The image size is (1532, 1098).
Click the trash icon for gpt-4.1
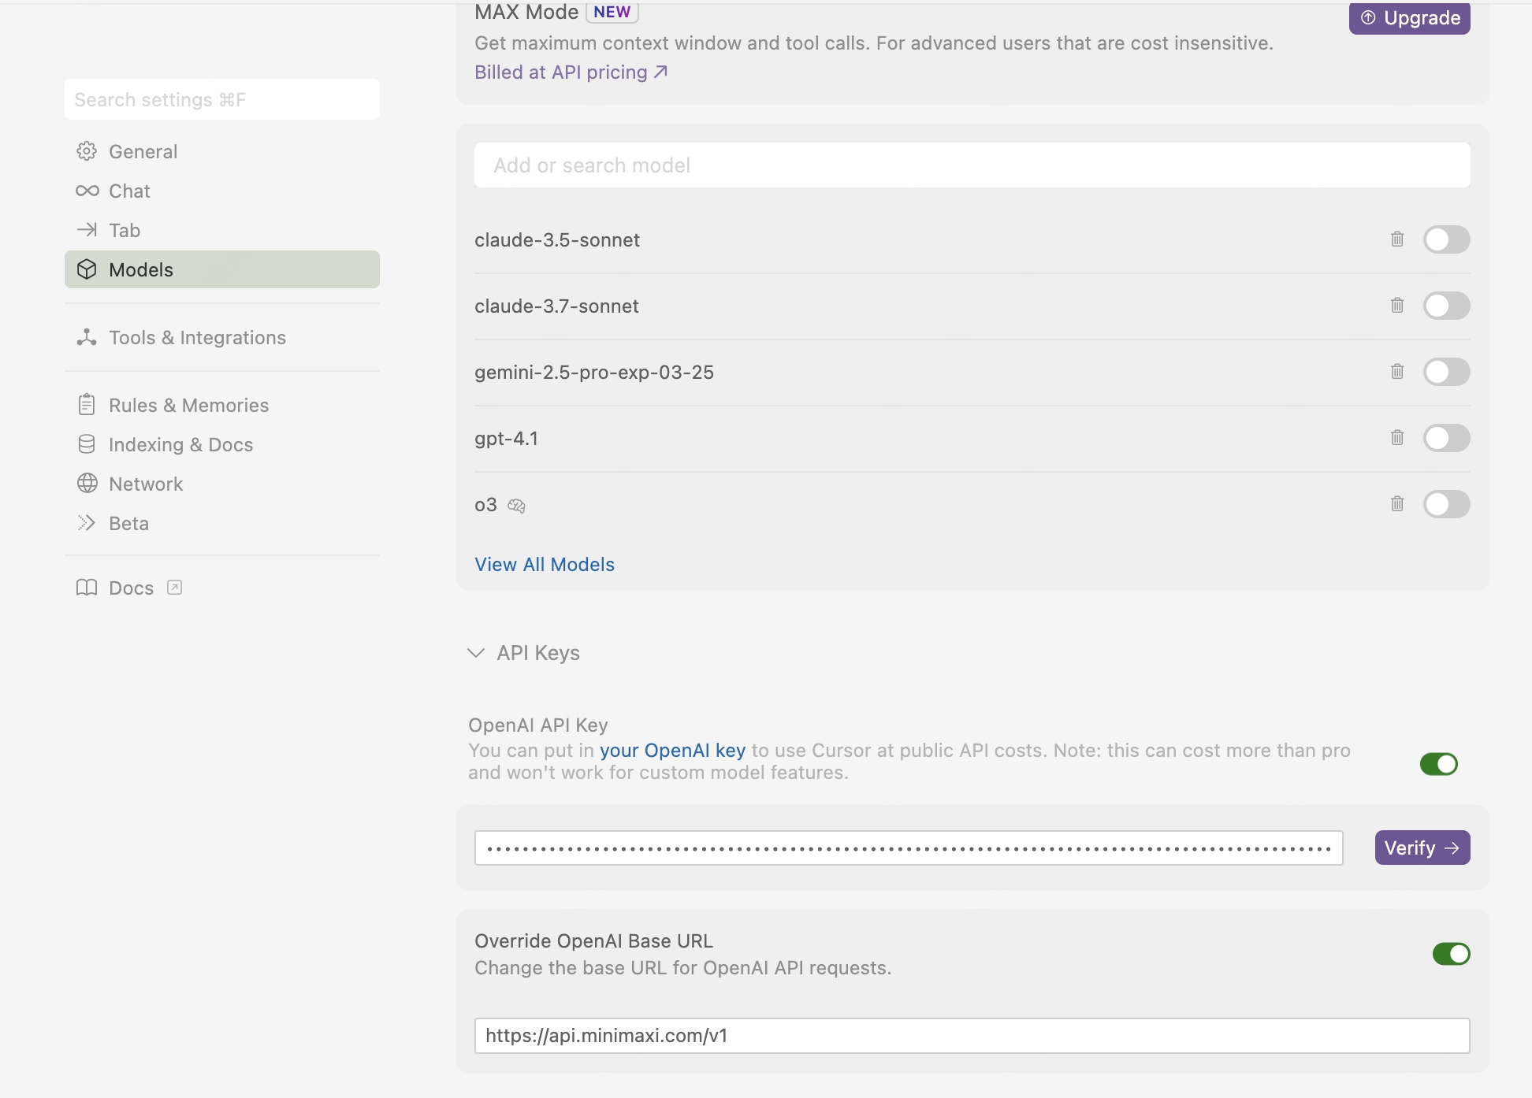[1397, 437]
